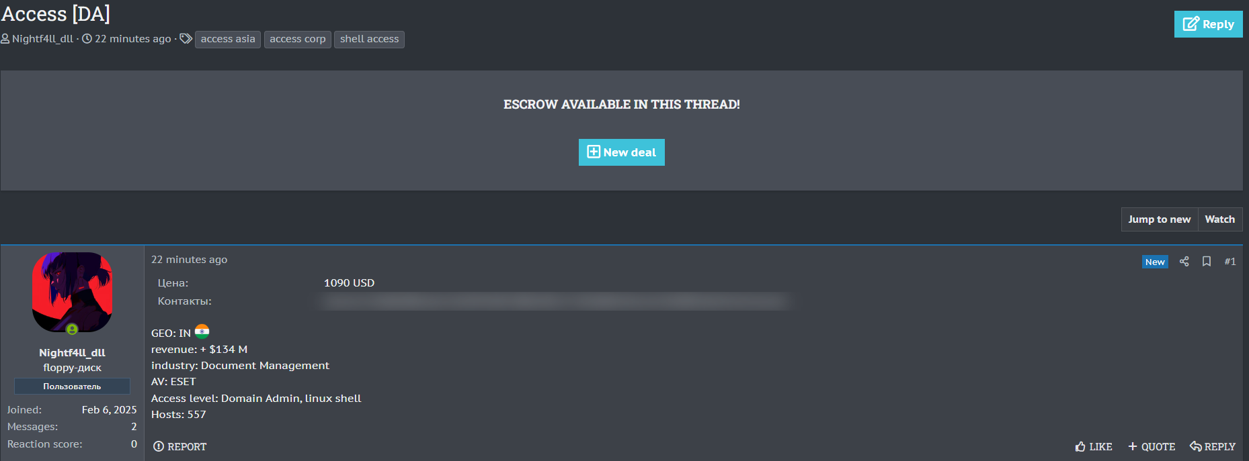Open the poster's avatar image
Screen dimensions: 1249x461
point(72,292)
